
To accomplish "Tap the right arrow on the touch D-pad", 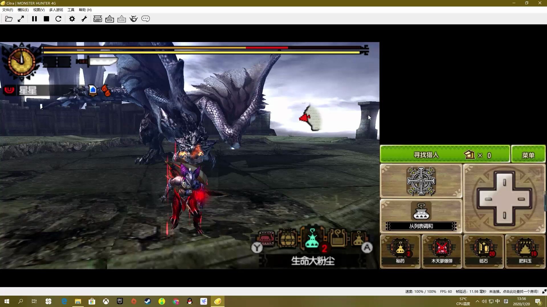I will click(x=521, y=199).
